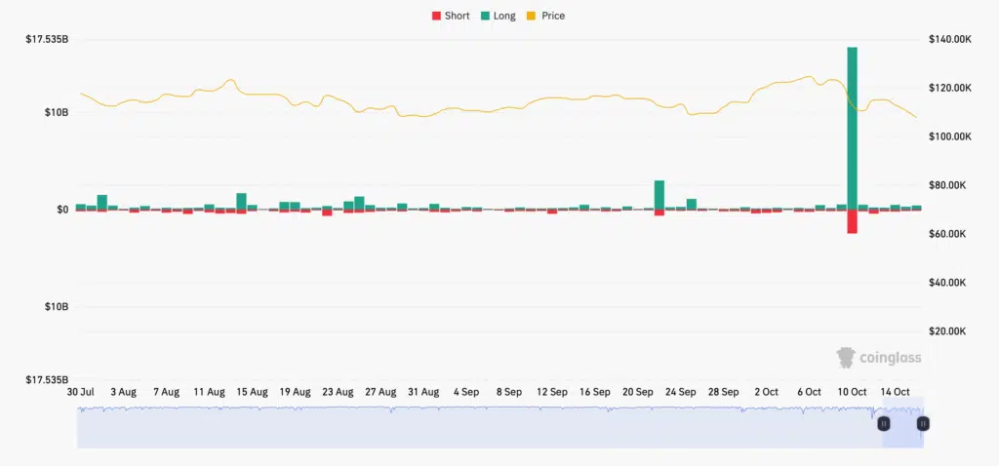Select the red short bar below 10 Oct spike

[x=852, y=221]
